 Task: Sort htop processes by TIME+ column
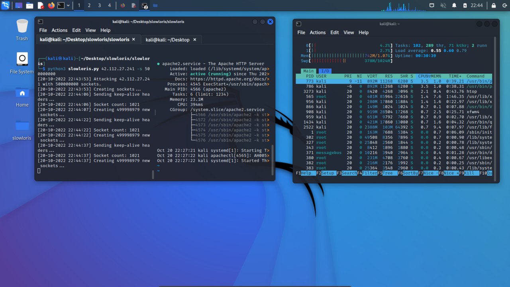coord(455,76)
